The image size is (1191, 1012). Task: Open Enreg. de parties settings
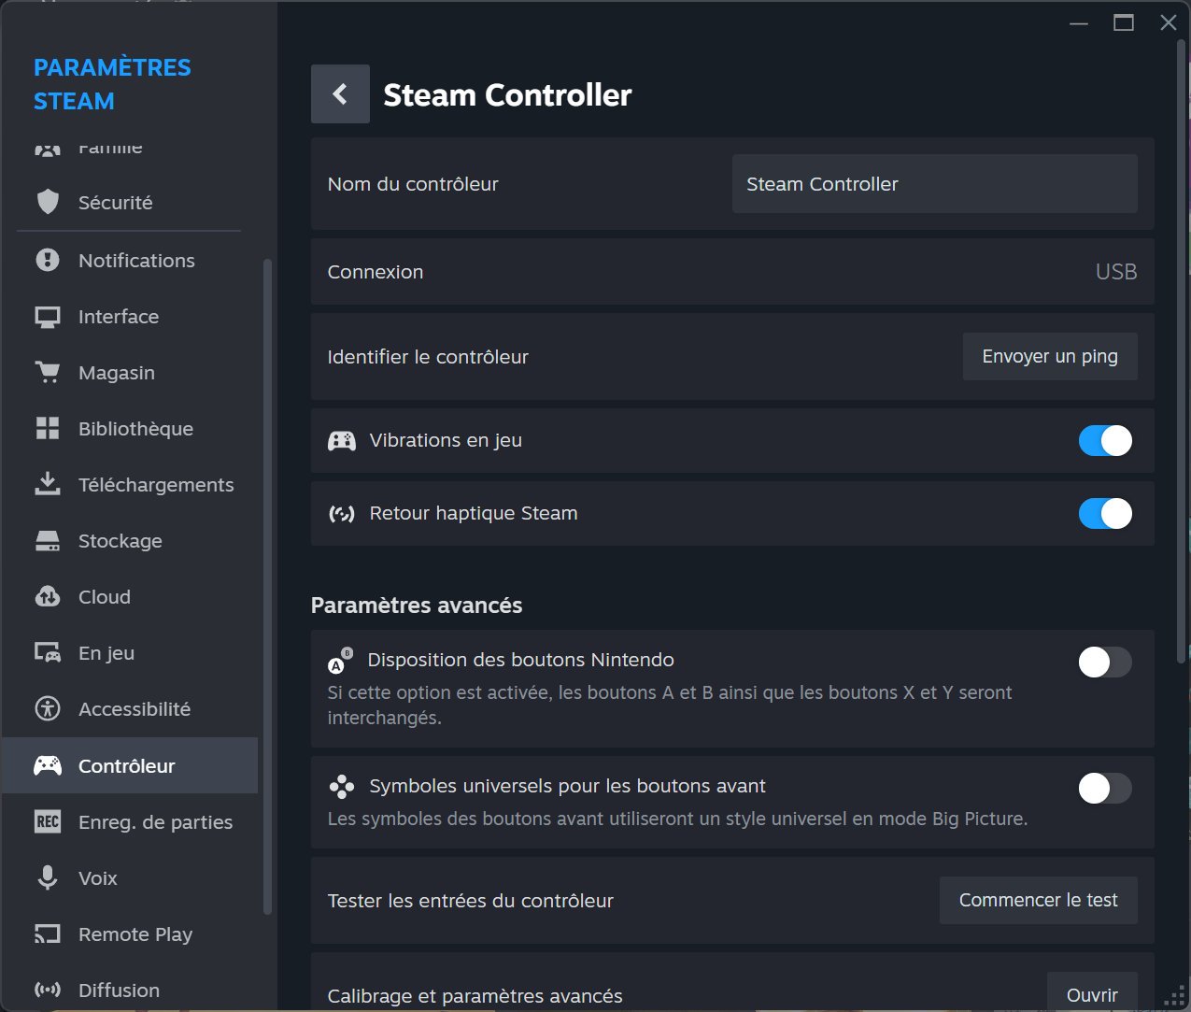pos(130,821)
